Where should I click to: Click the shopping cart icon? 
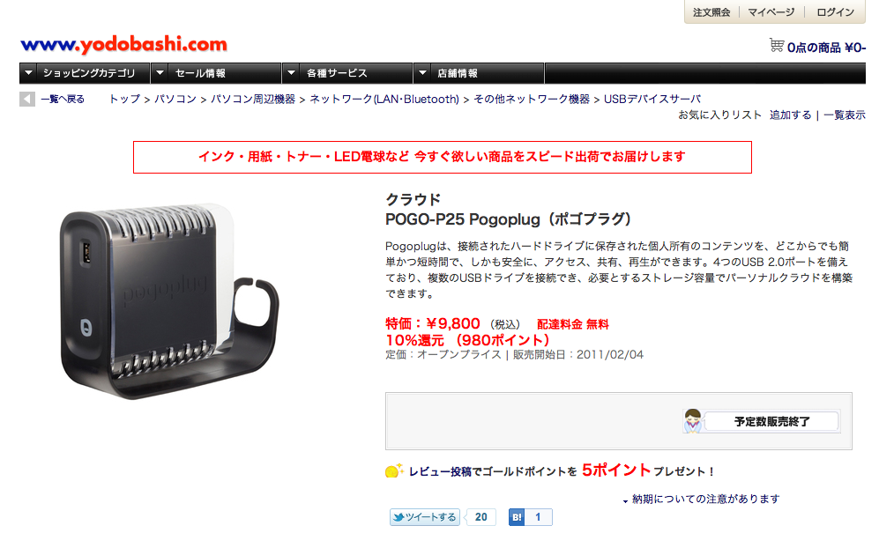777,46
